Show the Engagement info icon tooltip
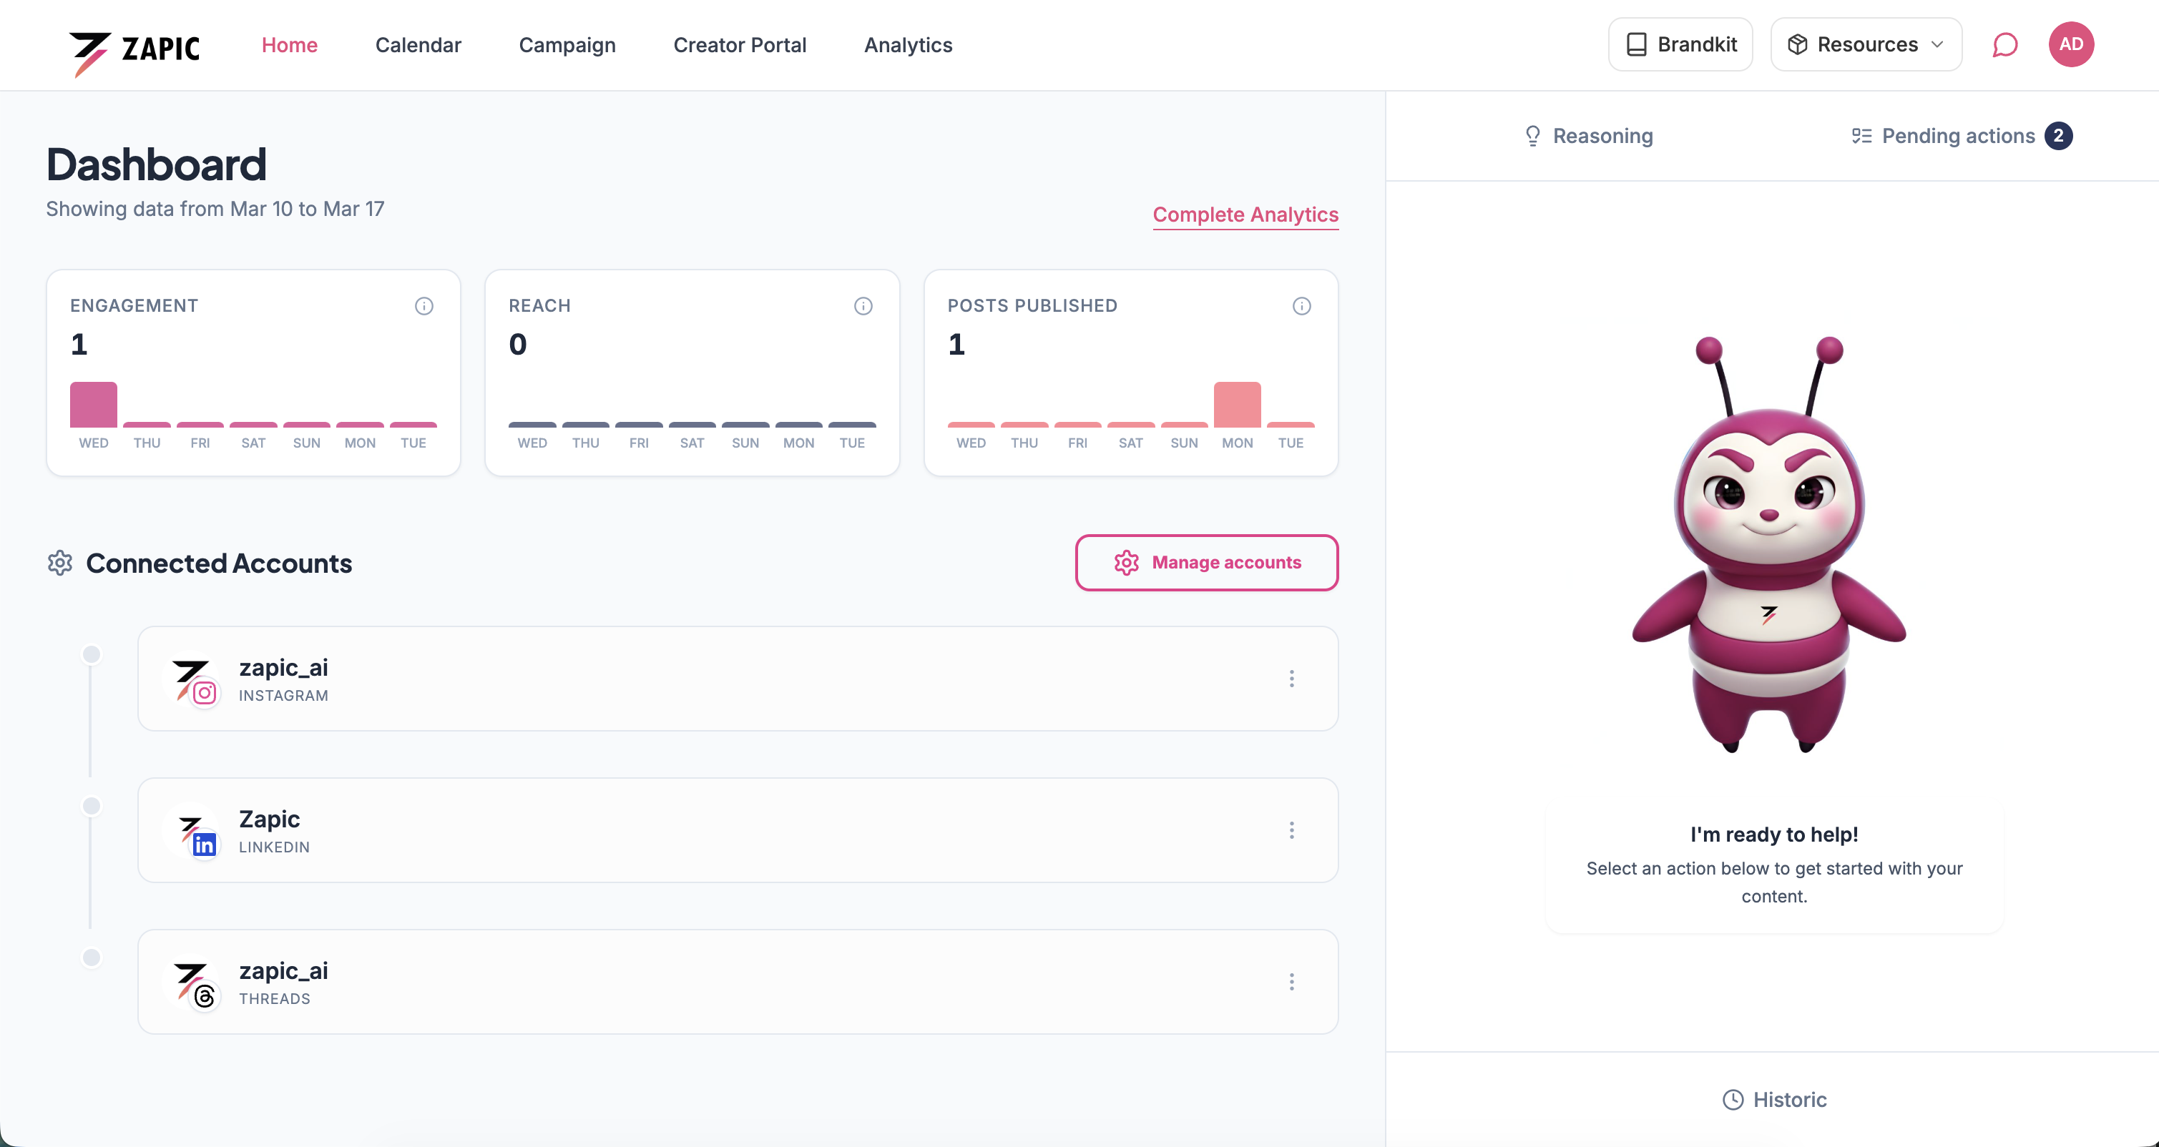The width and height of the screenshot is (2159, 1147). pos(424,306)
